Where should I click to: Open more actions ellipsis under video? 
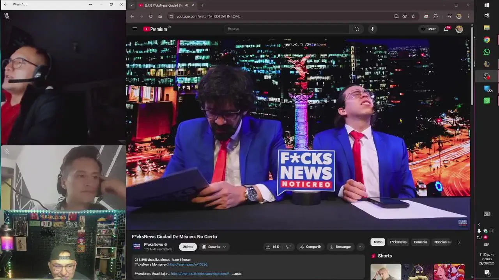click(x=361, y=247)
